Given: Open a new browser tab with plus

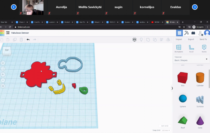Looking at the screenshot, I should pos(183,22).
